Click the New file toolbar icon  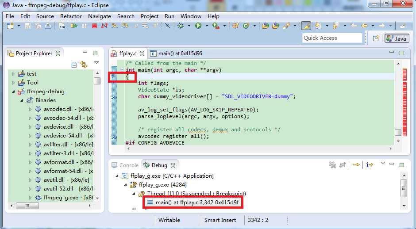(x=10, y=26)
